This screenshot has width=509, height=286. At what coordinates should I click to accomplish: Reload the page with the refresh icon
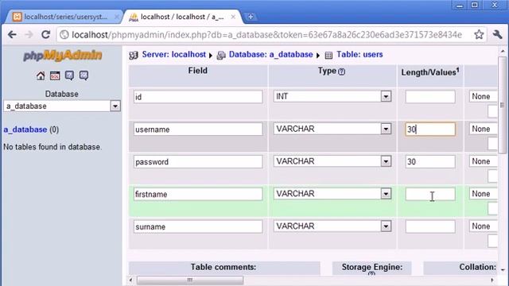(46, 34)
